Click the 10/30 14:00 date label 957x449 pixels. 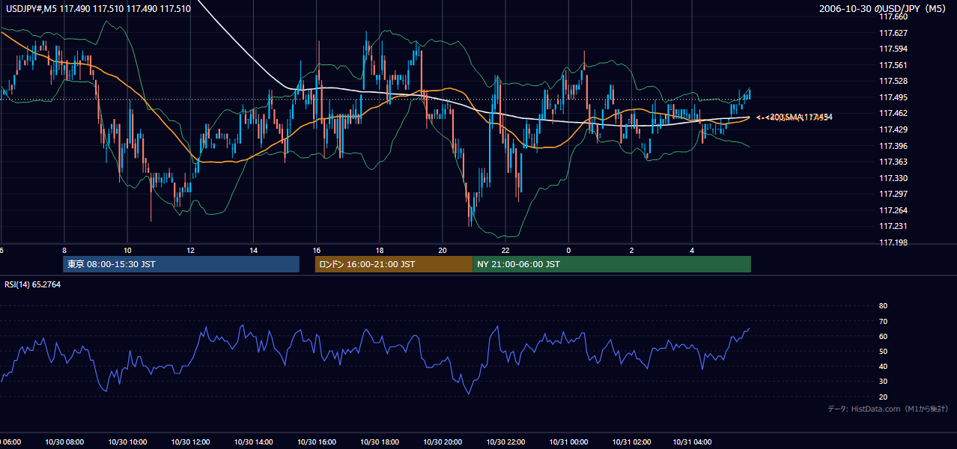254,442
